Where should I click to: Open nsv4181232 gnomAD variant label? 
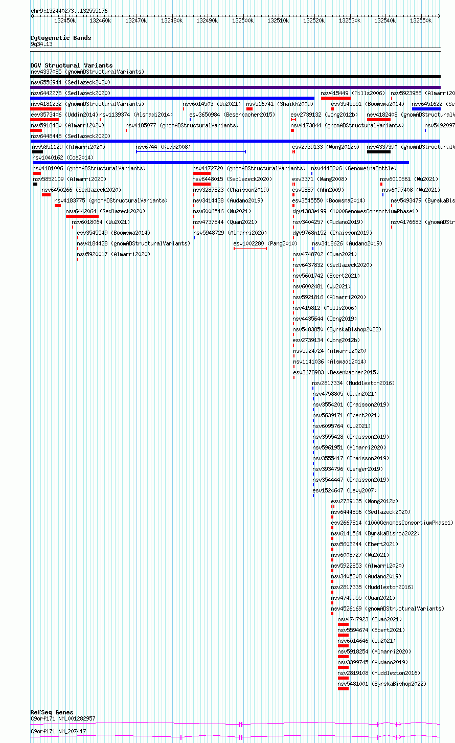pos(87,104)
